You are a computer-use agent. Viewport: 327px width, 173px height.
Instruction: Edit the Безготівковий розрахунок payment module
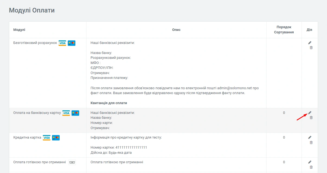tap(310, 43)
